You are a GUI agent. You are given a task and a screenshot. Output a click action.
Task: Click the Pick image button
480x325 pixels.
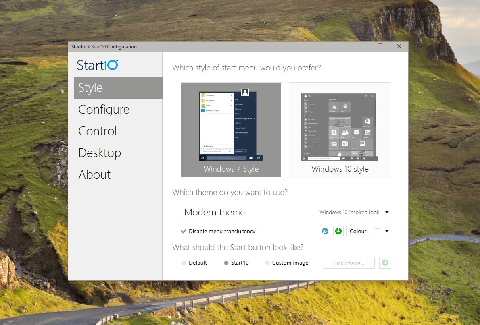[x=349, y=263]
